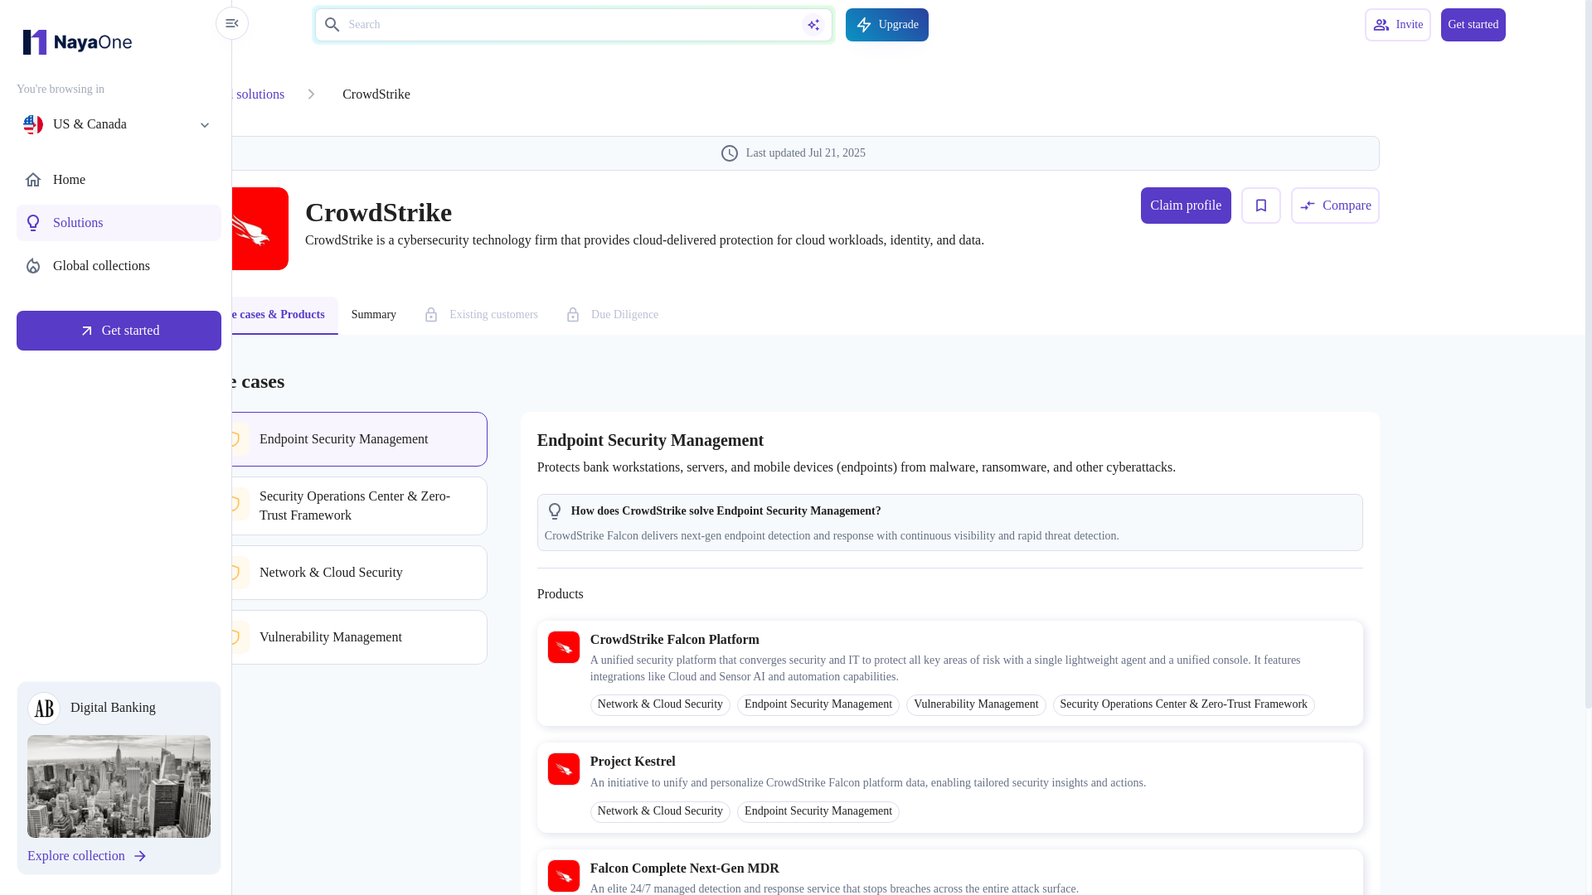Click the Solutions lightbulb icon
Viewport: 1592px width, 895px height.
33,223
